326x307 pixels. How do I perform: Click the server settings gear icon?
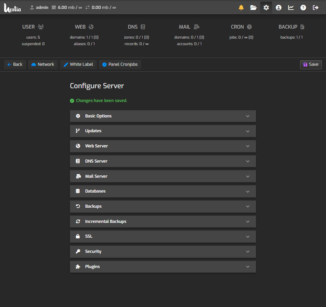pos(266,8)
